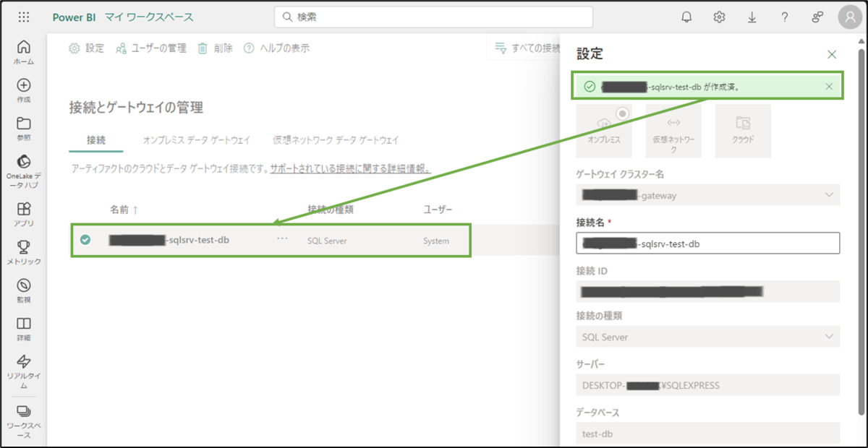Image resolution: width=868 pixels, height=448 pixels.
Task: Click ヘルプの表示 in toolbar
Action: (x=276, y=48)
